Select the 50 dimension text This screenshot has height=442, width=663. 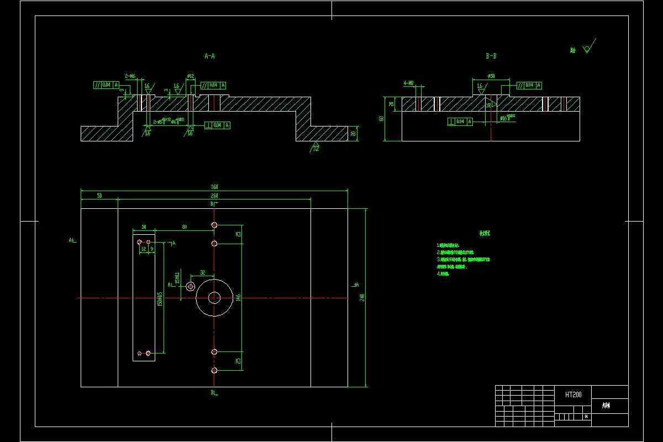(x=99, y=196)
